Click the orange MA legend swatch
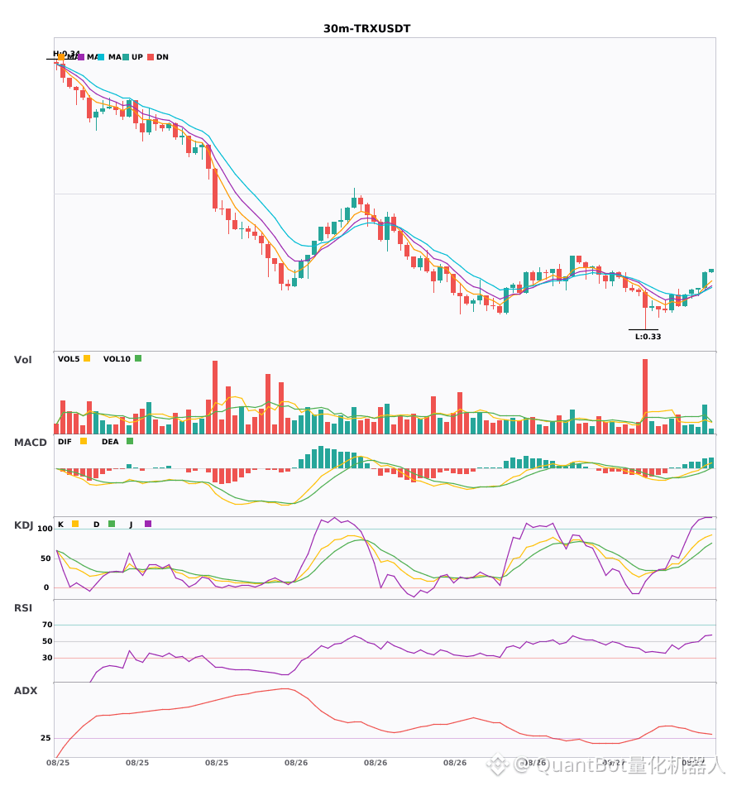Viewport: 732px width, 786px height. pyautogui.click(x=61, y=57)
